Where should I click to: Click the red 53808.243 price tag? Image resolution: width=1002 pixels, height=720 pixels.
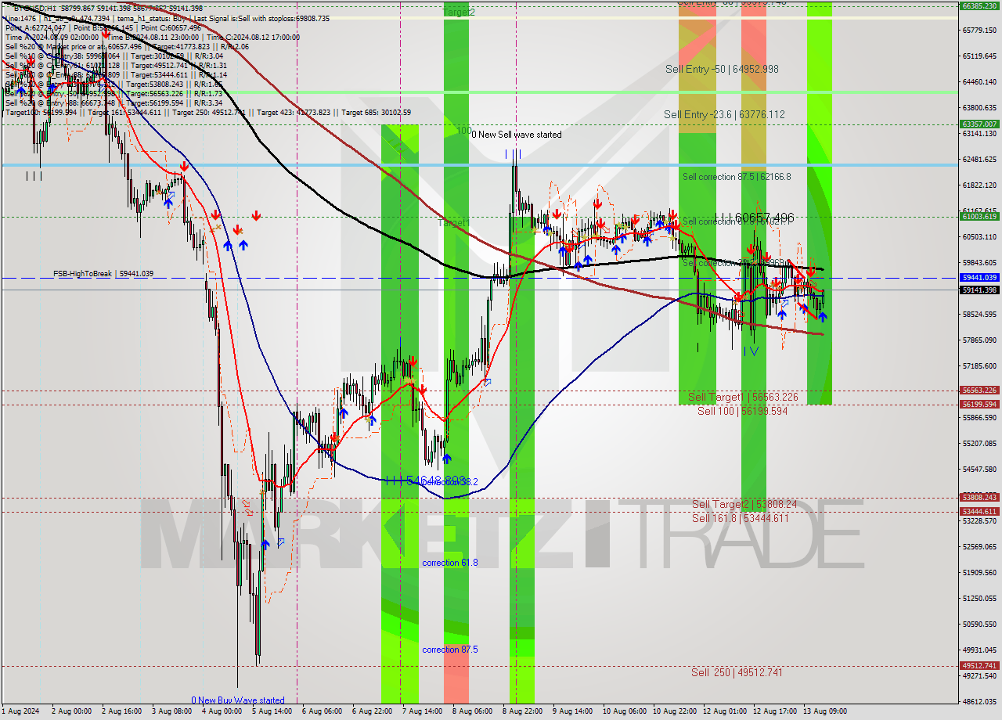coord(979,498)
